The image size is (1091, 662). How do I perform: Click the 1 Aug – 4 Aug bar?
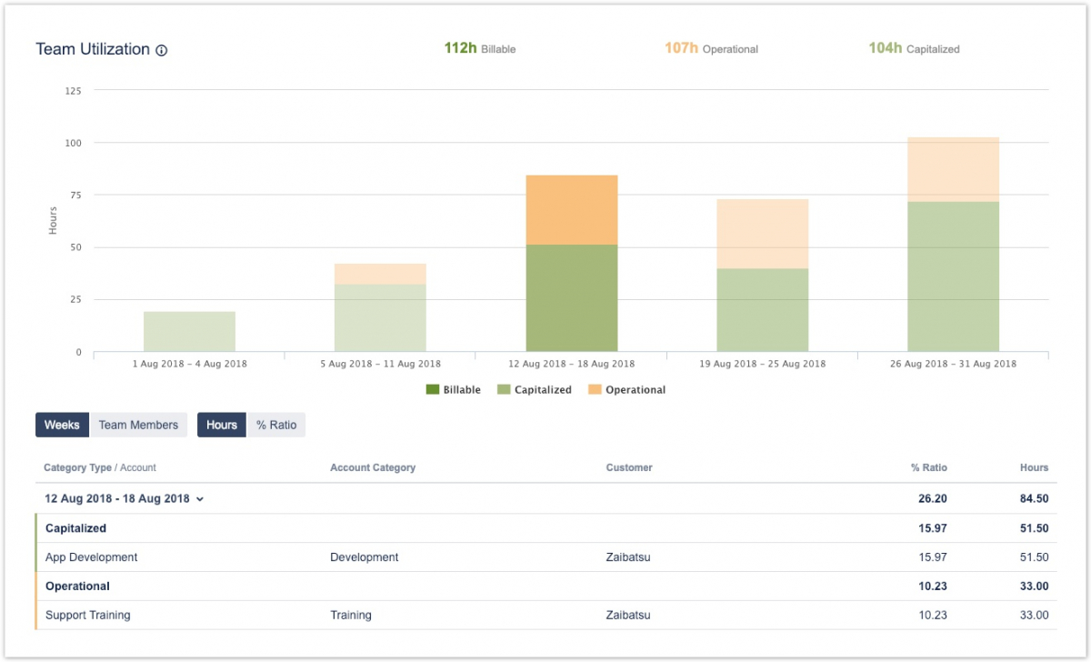pos(189,332)
